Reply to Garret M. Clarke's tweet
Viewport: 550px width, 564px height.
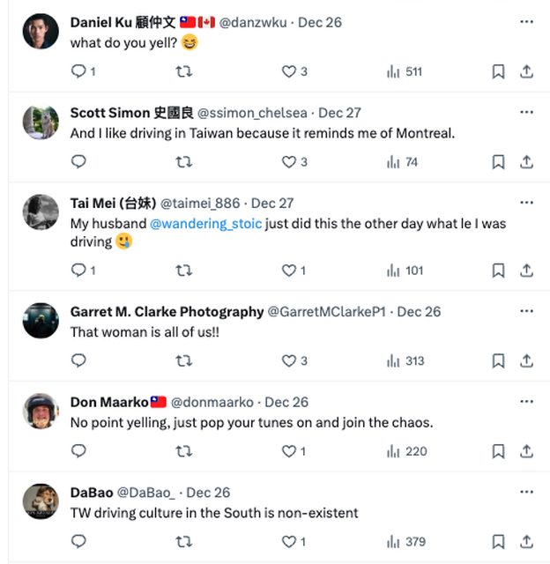point(78,360)
